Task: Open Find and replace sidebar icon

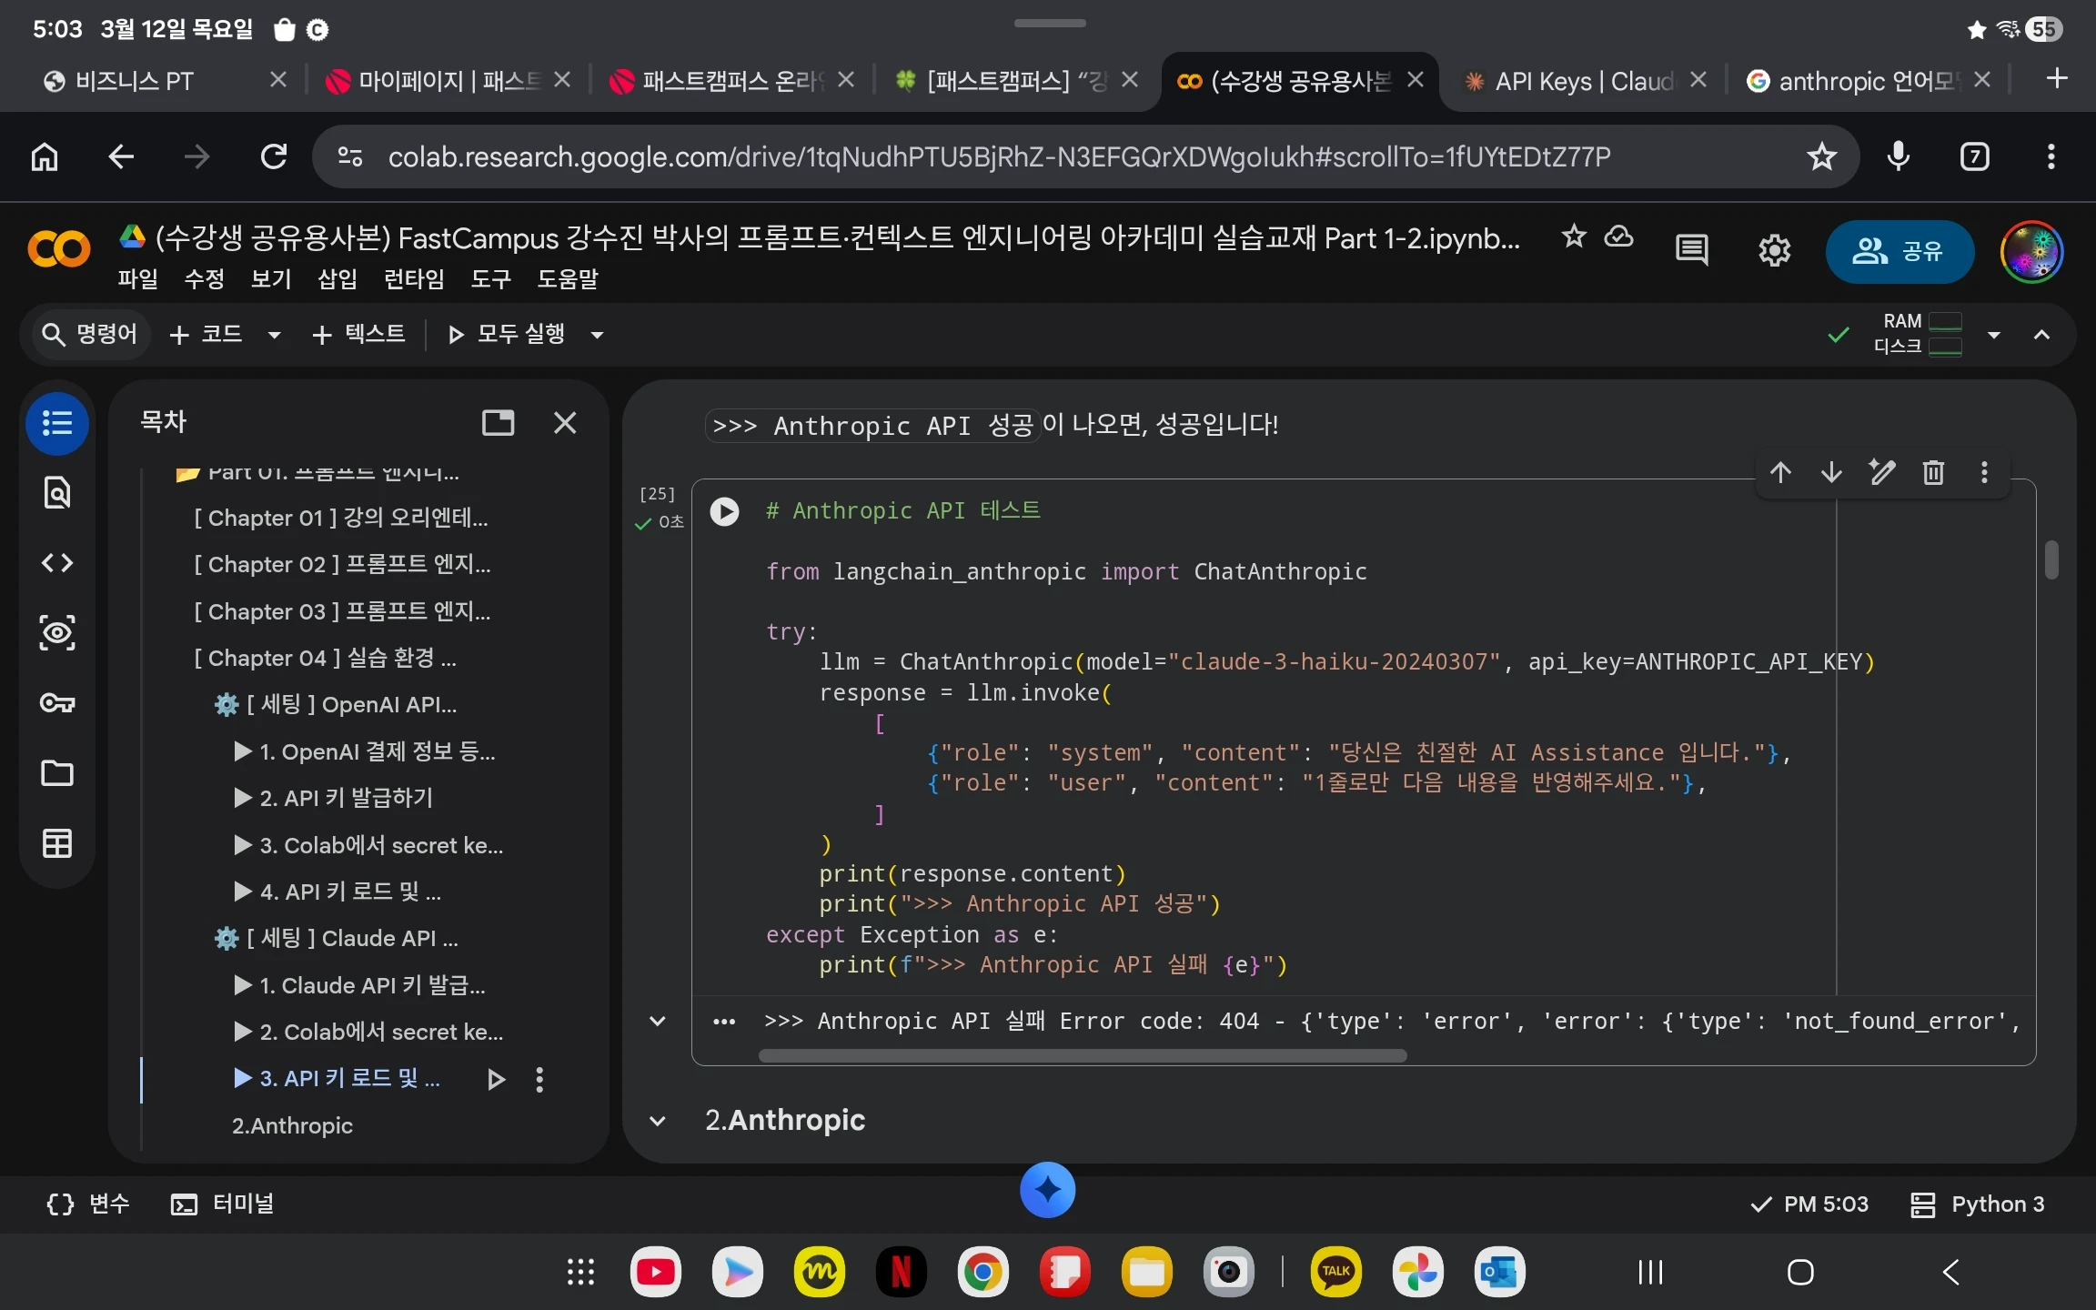Action: [x=57, y=492]
